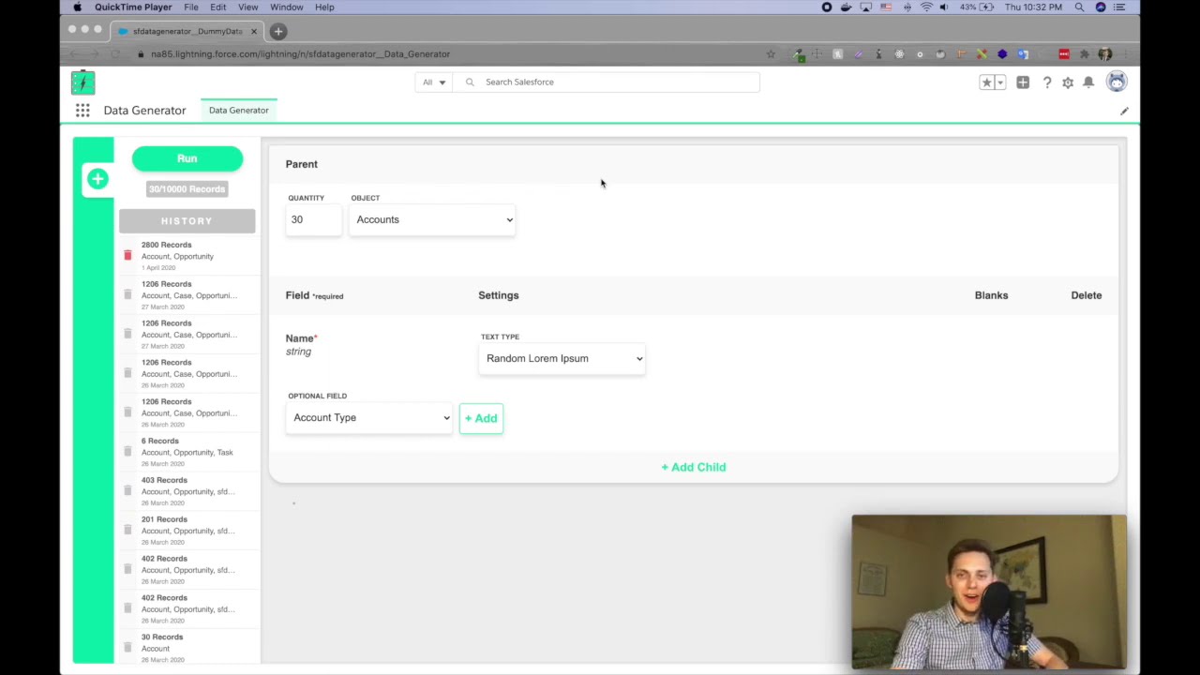
Task: Open the user profile avatar
Action: [x=1117, y=82]
